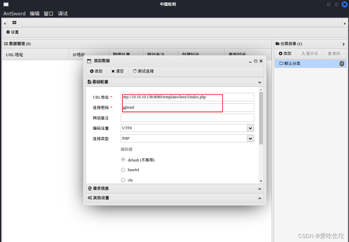This screenshot has height=242, width=349.
Task: Open the 调试 menu
Action: 63,14
